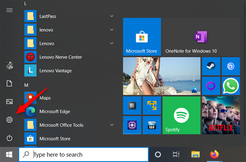Open the Documents sidebar icon
This screenshot has width=246, height=162.
click(9, 83)
